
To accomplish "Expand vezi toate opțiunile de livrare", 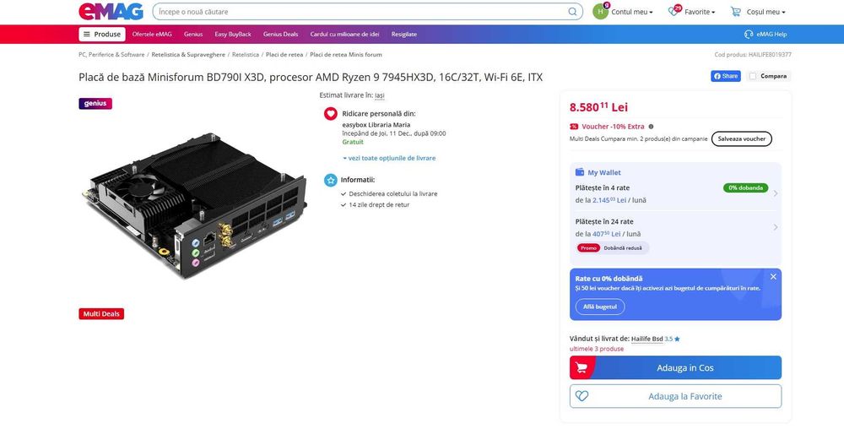I will (389, 158).
